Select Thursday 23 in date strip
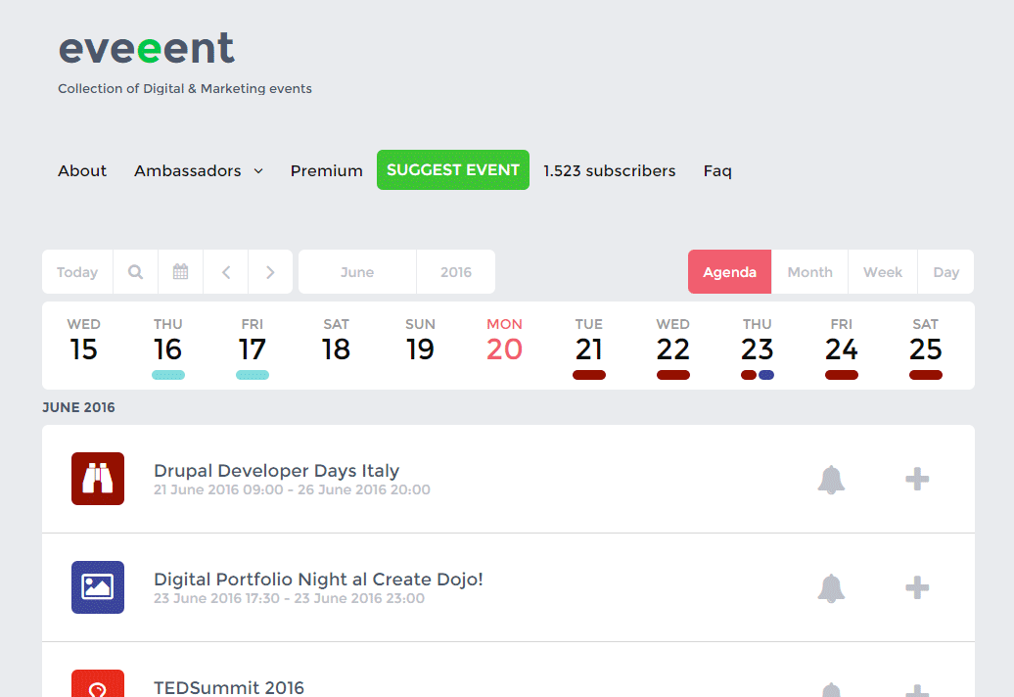 [x=758, y=341]
